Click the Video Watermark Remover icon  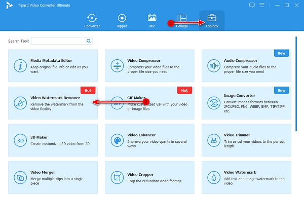(x=20, y=103)
